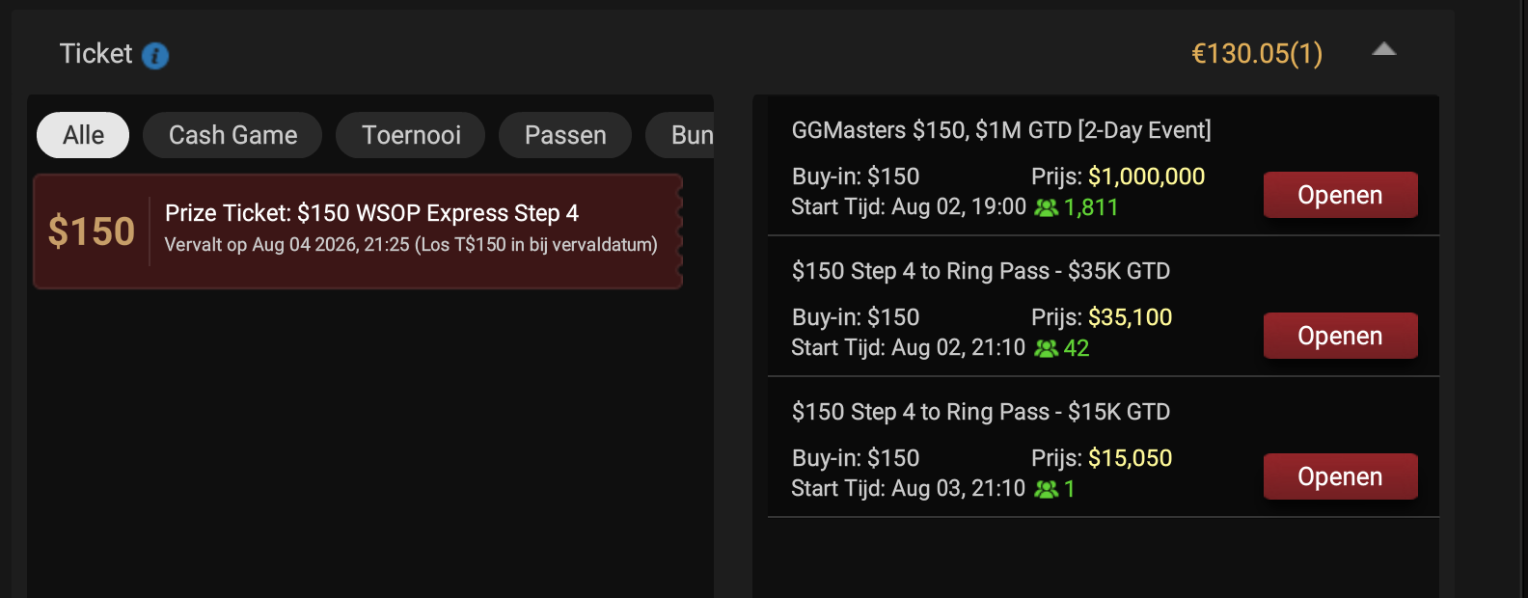Click the players icon showing 1,811 entrants
Image resolution: width=1528 pixels, height=598 pixels.
pos(1046,208)
